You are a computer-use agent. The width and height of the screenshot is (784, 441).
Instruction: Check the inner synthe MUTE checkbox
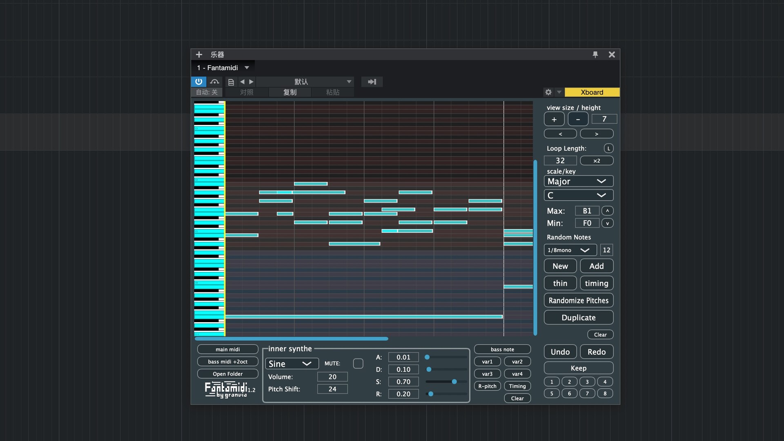click(358, 363)
